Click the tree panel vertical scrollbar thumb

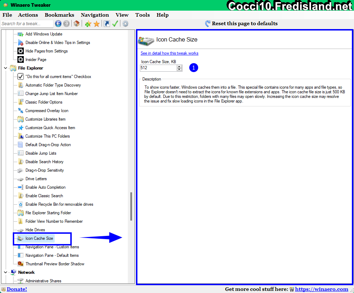point(131,206)
